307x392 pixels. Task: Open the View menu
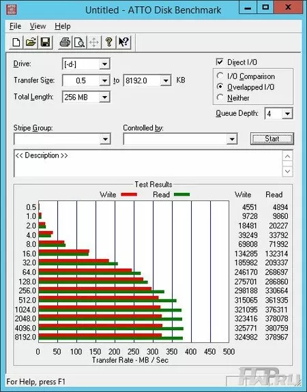38,26
